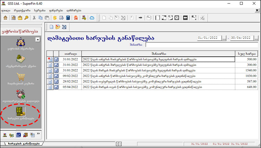Open the blue calculator icon
261x148 pixels.
tap(68, 18)
